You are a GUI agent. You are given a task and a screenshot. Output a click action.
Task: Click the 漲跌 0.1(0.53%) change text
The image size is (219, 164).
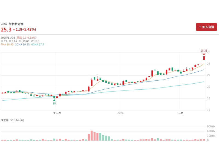pos(26,37)
